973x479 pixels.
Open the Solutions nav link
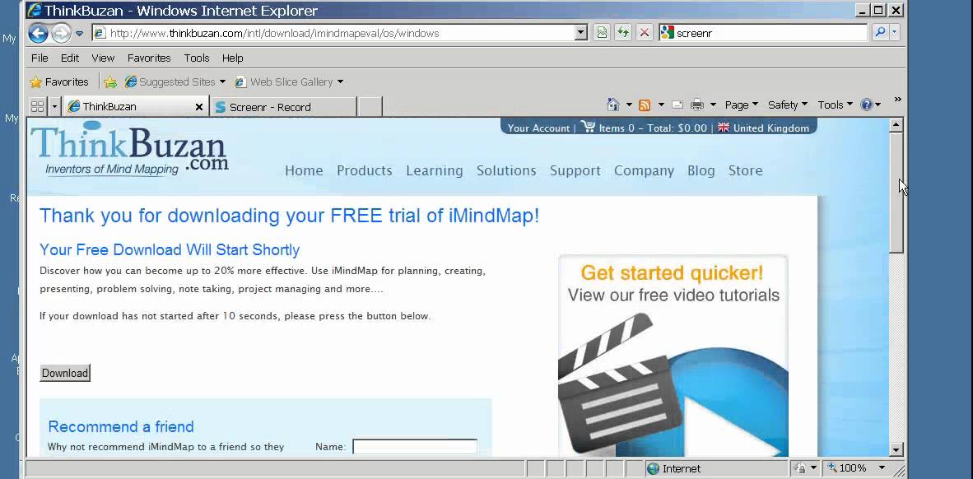(x=506, y=170)
